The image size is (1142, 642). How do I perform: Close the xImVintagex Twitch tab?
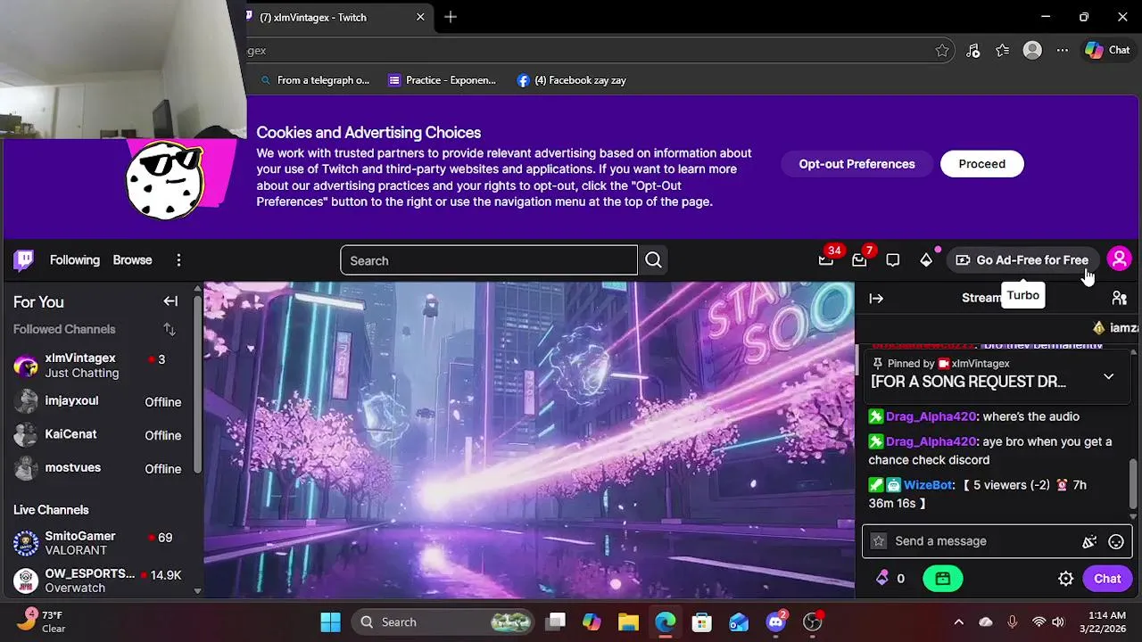pos(420,17)
